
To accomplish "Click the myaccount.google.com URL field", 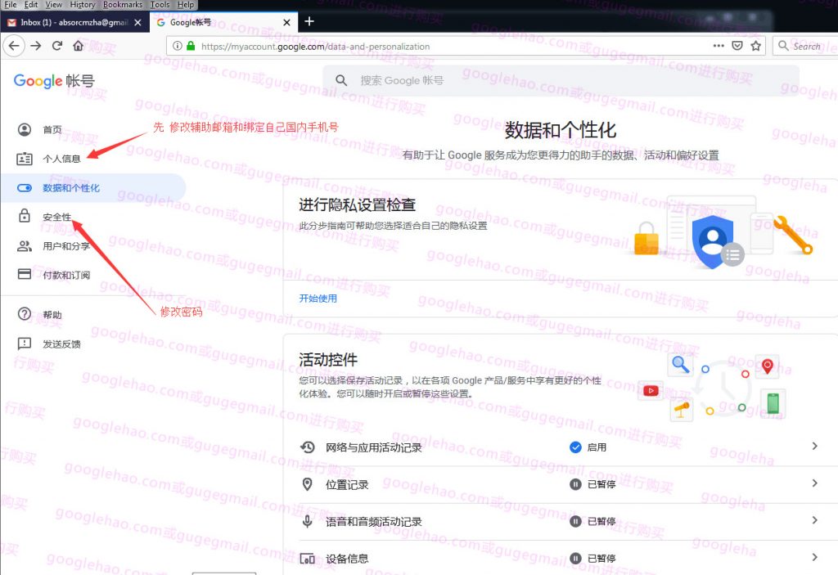I will [x=315, y=47].
